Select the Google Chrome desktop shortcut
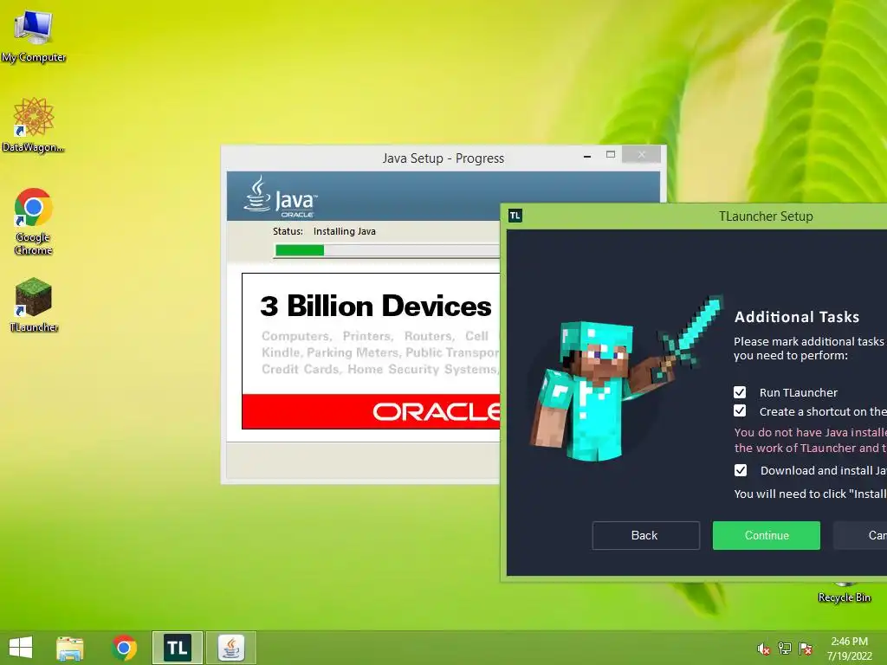 click(34, 221)
